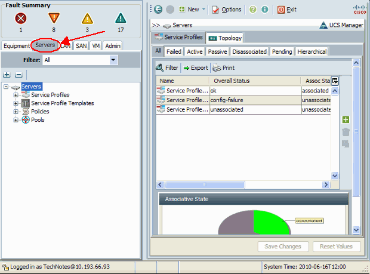Open the Service Profiles main tab
The width and height of the screenshot is (370, 274).
(x=178, y=37)
